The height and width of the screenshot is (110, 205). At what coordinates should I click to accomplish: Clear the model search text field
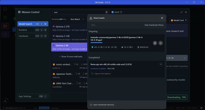[x=107, y=12]
